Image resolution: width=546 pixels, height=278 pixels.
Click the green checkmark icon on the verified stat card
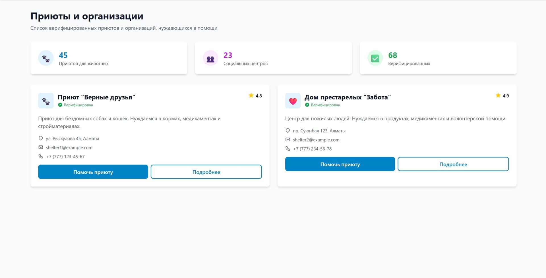pos(375,58)
